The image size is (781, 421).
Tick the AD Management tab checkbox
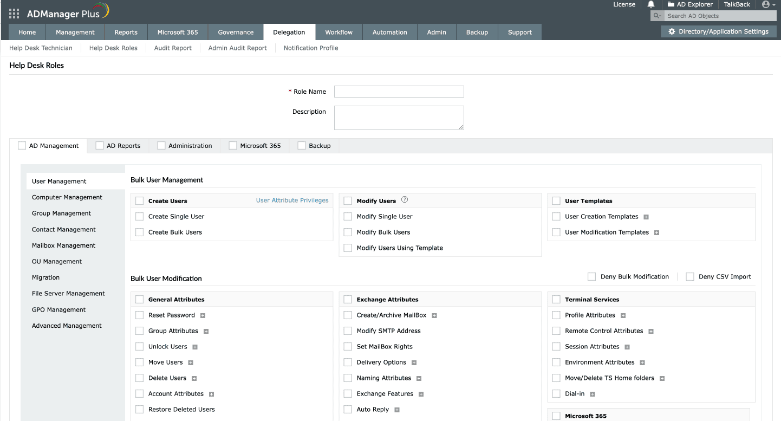(22, 145)
